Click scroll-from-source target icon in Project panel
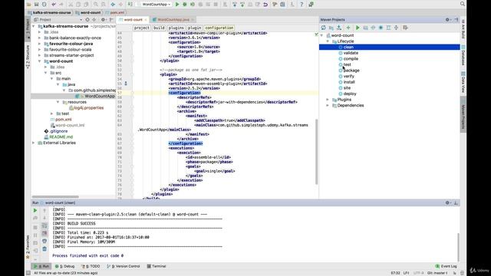491x276 pixels. [x=87, y=20]
